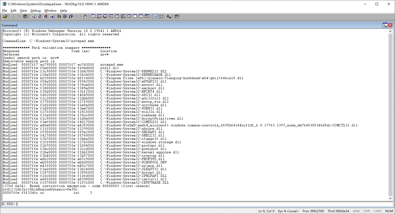Toggle CAPS in the status bar

[377, 211]
